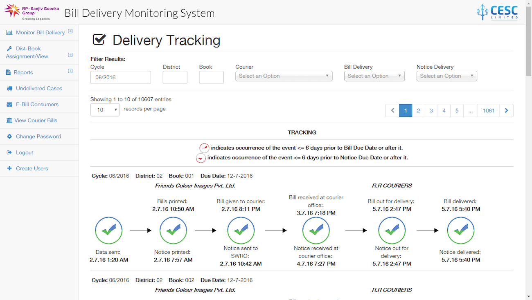Expand the Monitor Bill Delivery plus toggle
Viewport: 532px width, 300px height.
click(70, 31)
